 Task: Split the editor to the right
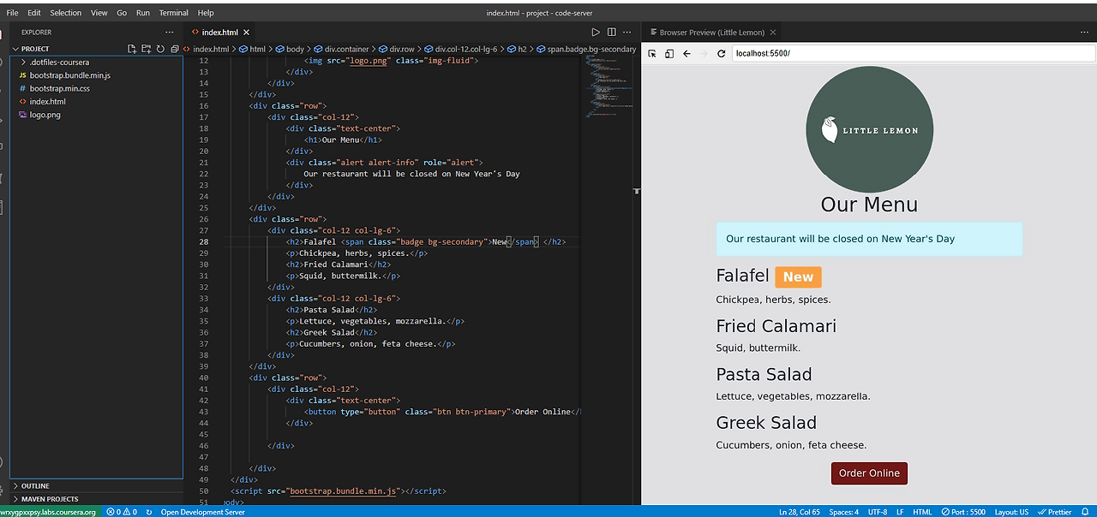pos(611,32)
